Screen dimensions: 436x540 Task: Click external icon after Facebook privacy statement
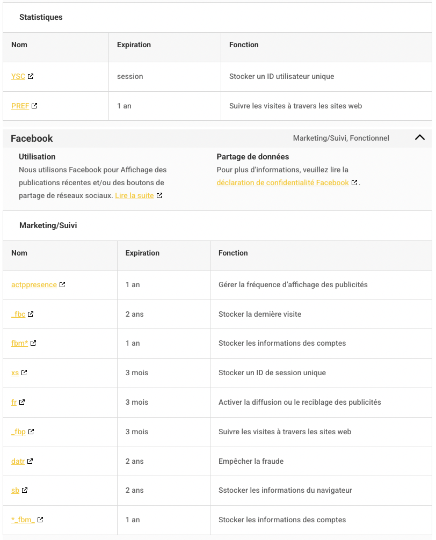coord(354,183)
